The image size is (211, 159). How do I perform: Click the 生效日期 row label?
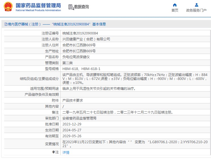[x=52, y=130]
